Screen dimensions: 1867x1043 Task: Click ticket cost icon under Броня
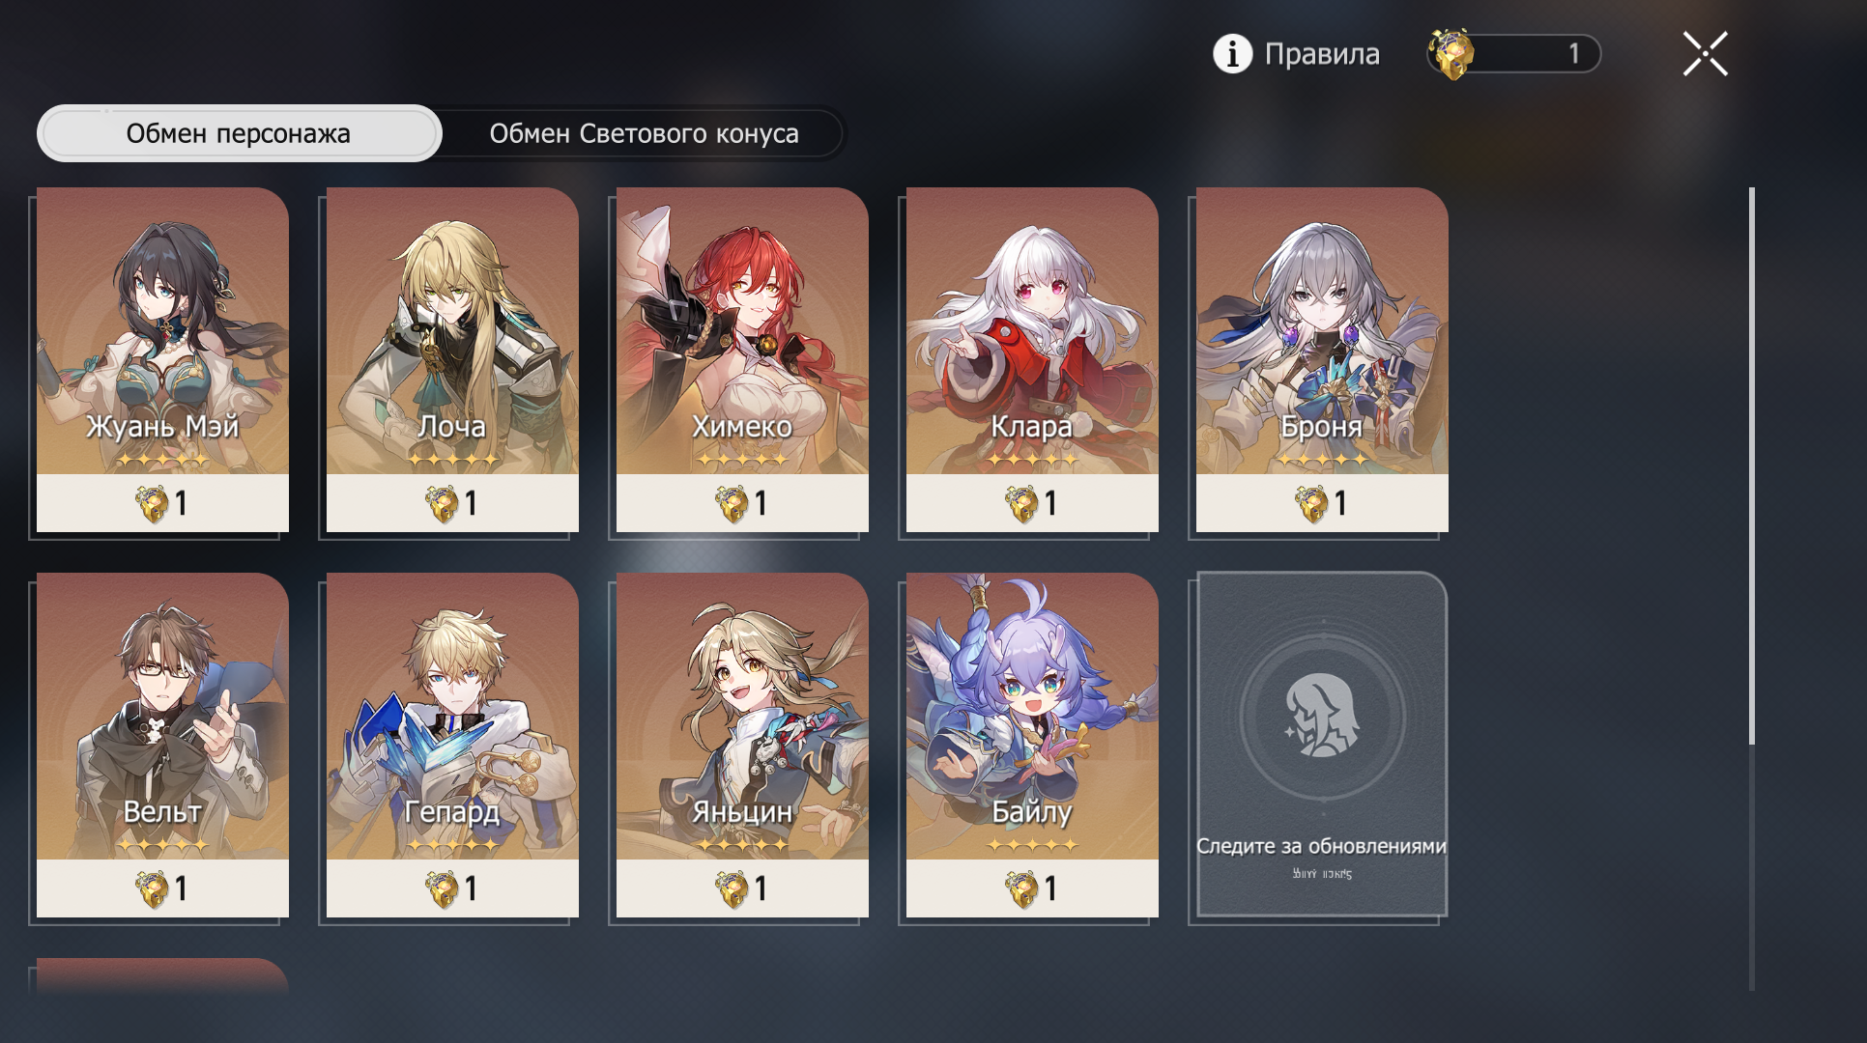pos(1311,503)
